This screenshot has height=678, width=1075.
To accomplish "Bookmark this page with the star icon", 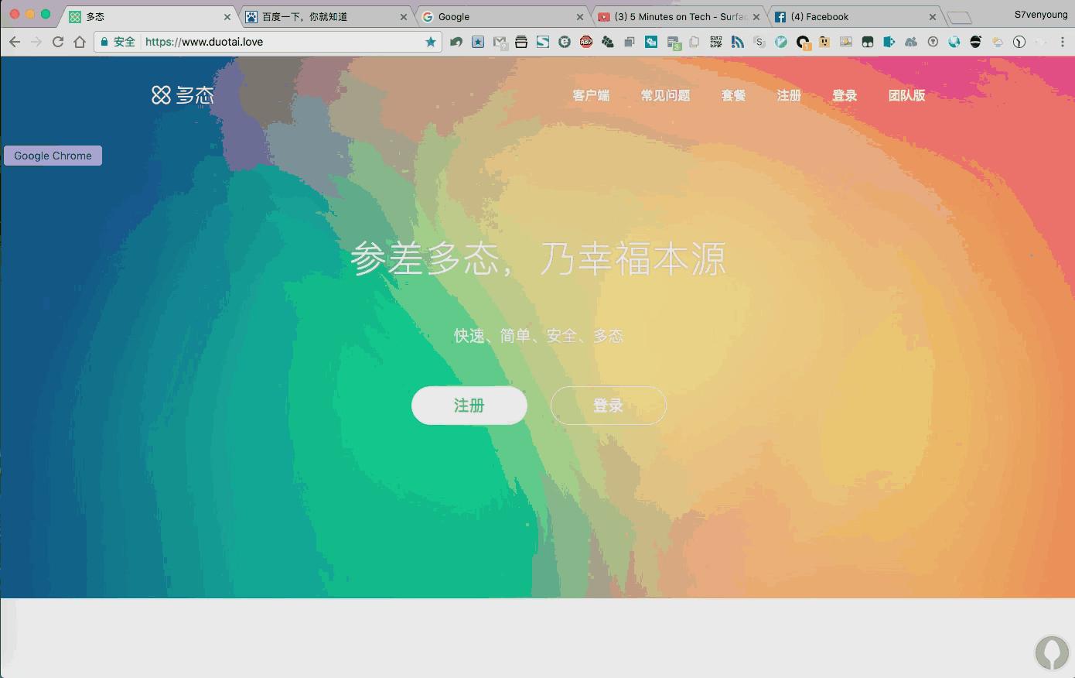I will point(431,42).
